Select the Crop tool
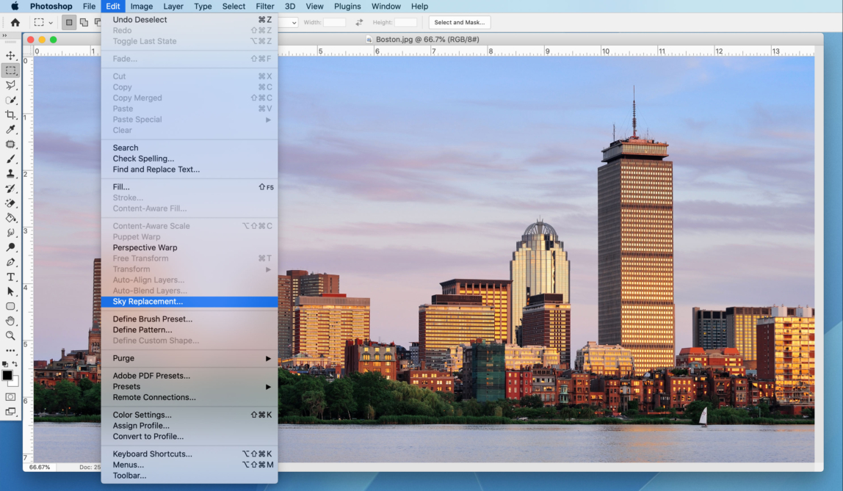The width and height of the screenshot is (843, 491). point(12,115)
